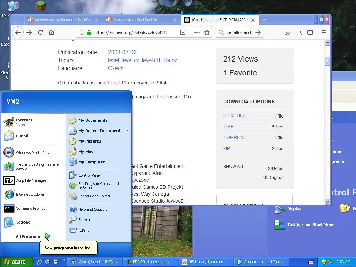Open the downloads arrow icon

[288, 32]
